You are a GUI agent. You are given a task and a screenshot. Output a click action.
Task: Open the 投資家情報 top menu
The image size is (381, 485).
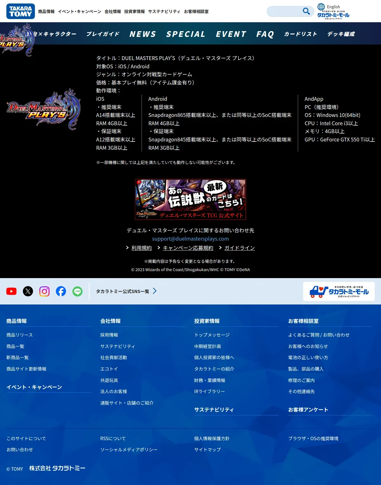click(134, 11)
